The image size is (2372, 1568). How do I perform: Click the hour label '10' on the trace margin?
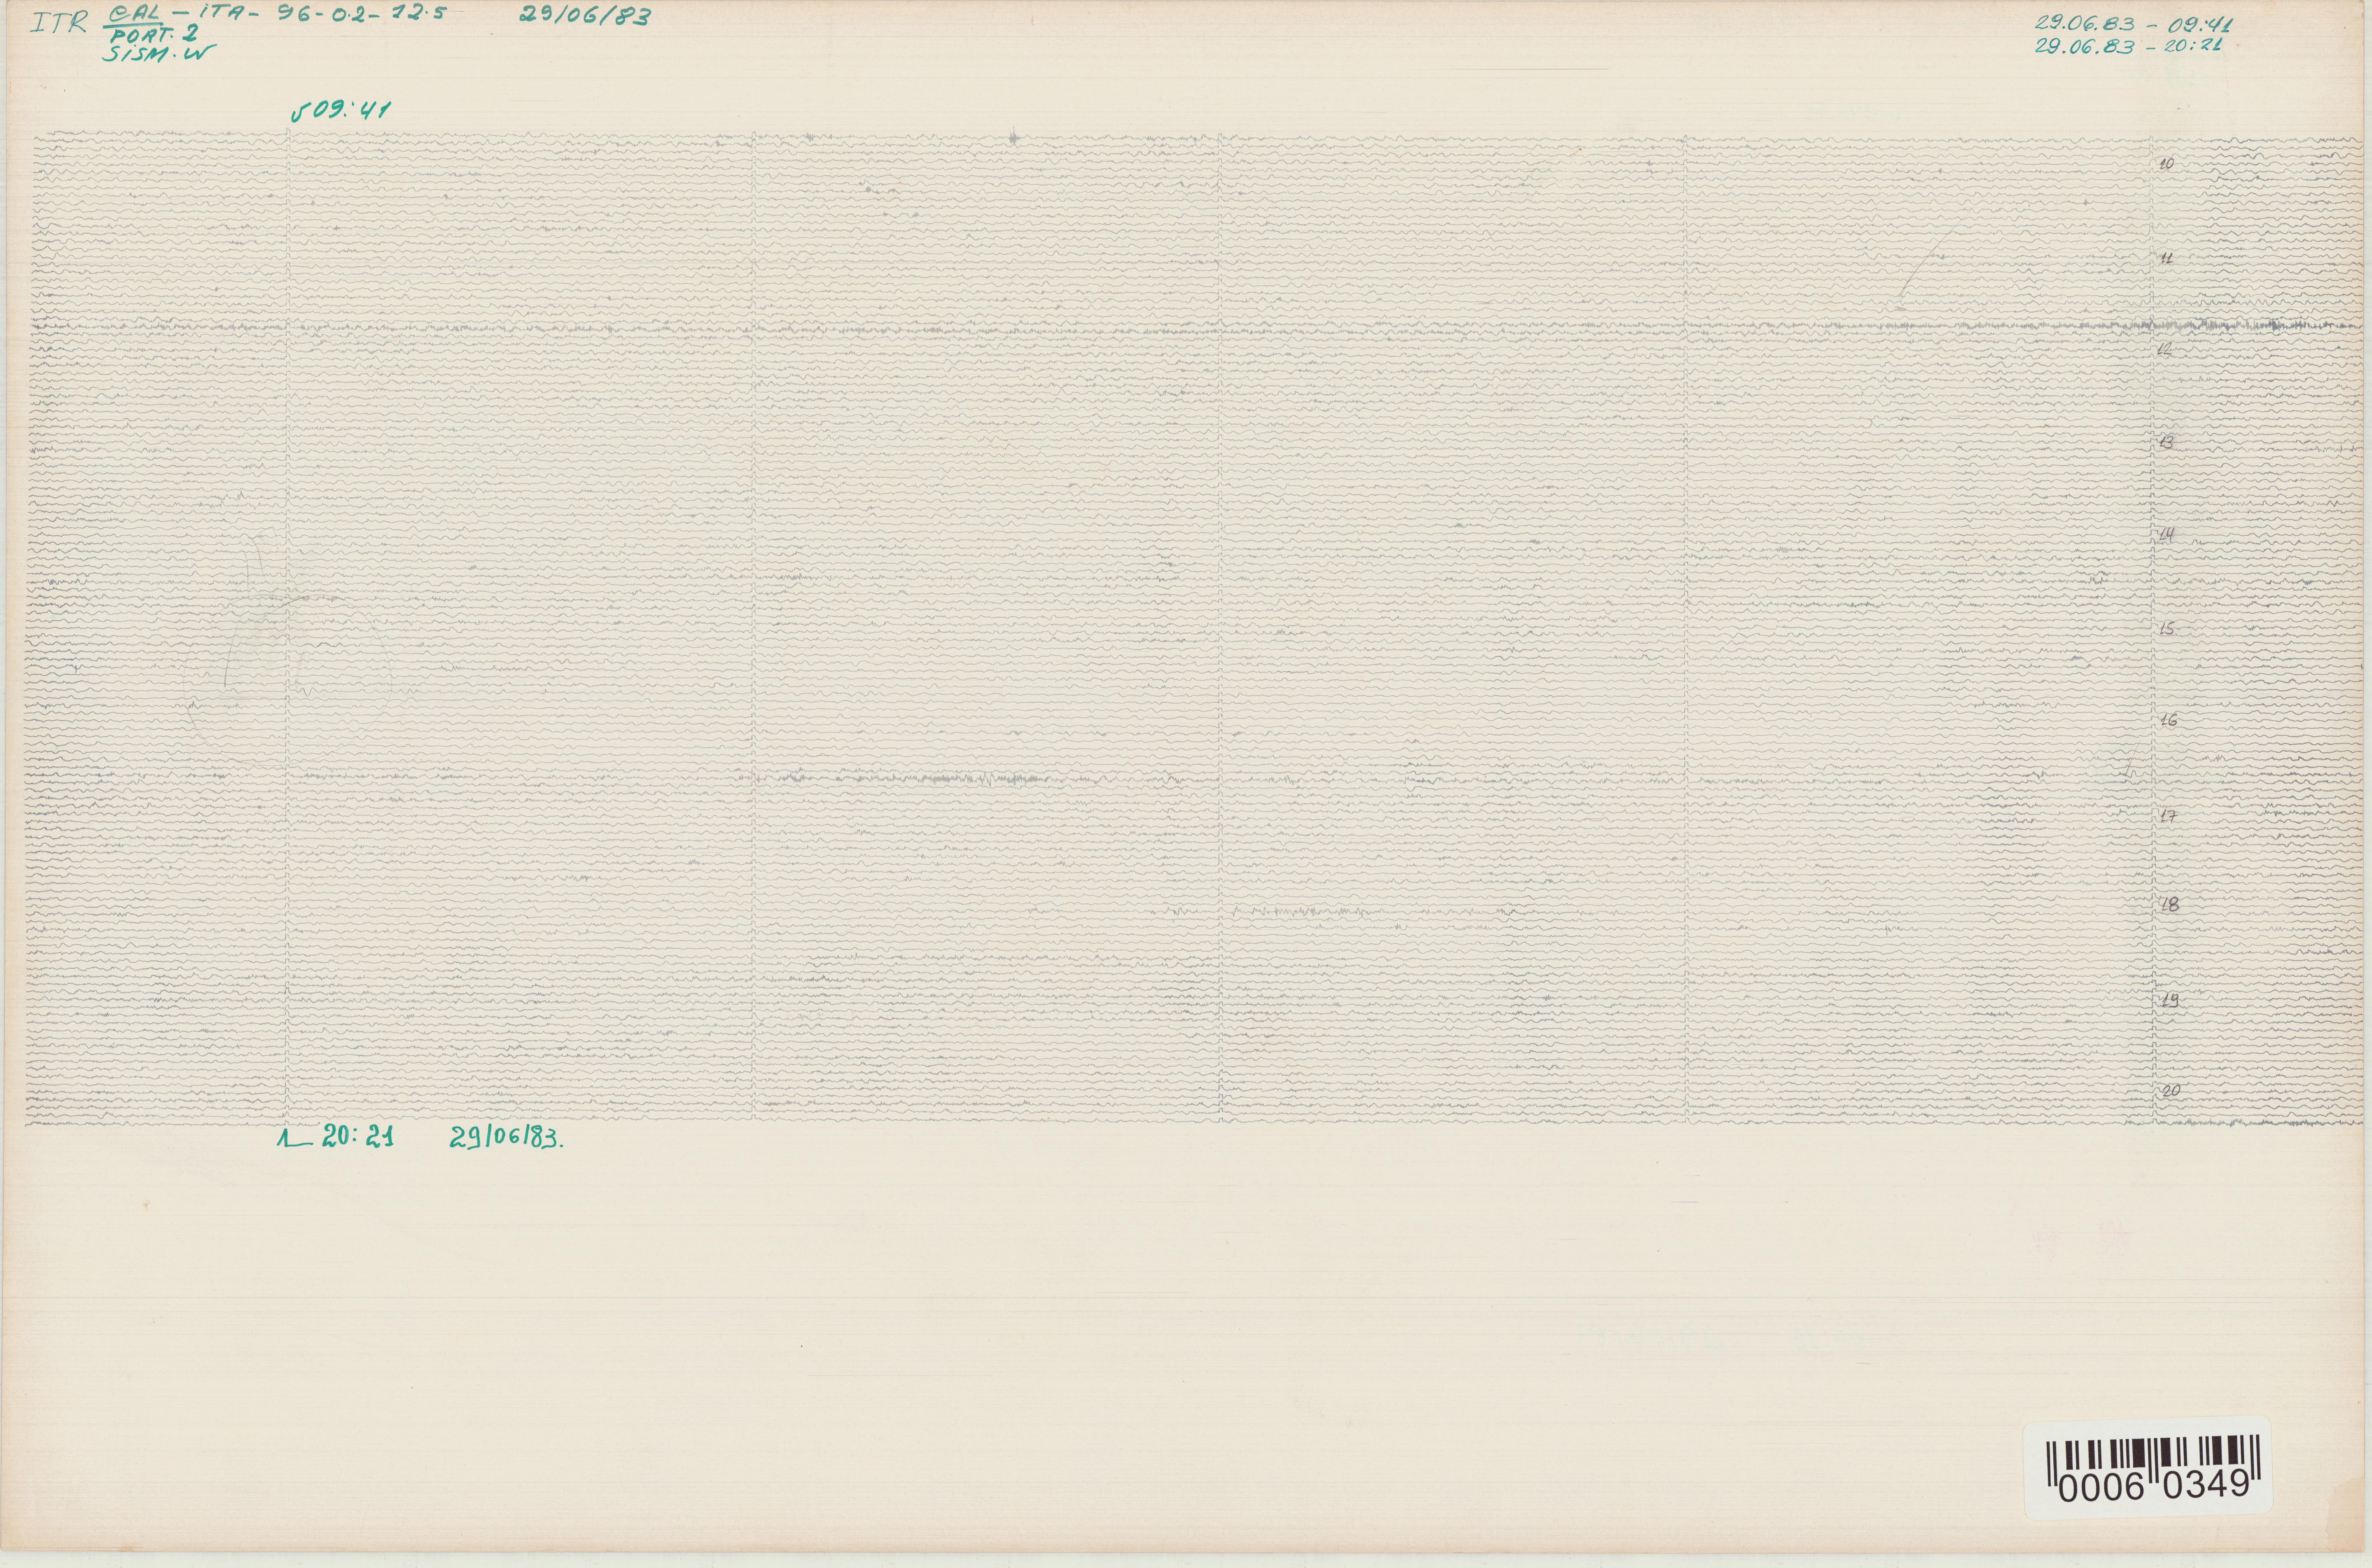coord(2166,164)
